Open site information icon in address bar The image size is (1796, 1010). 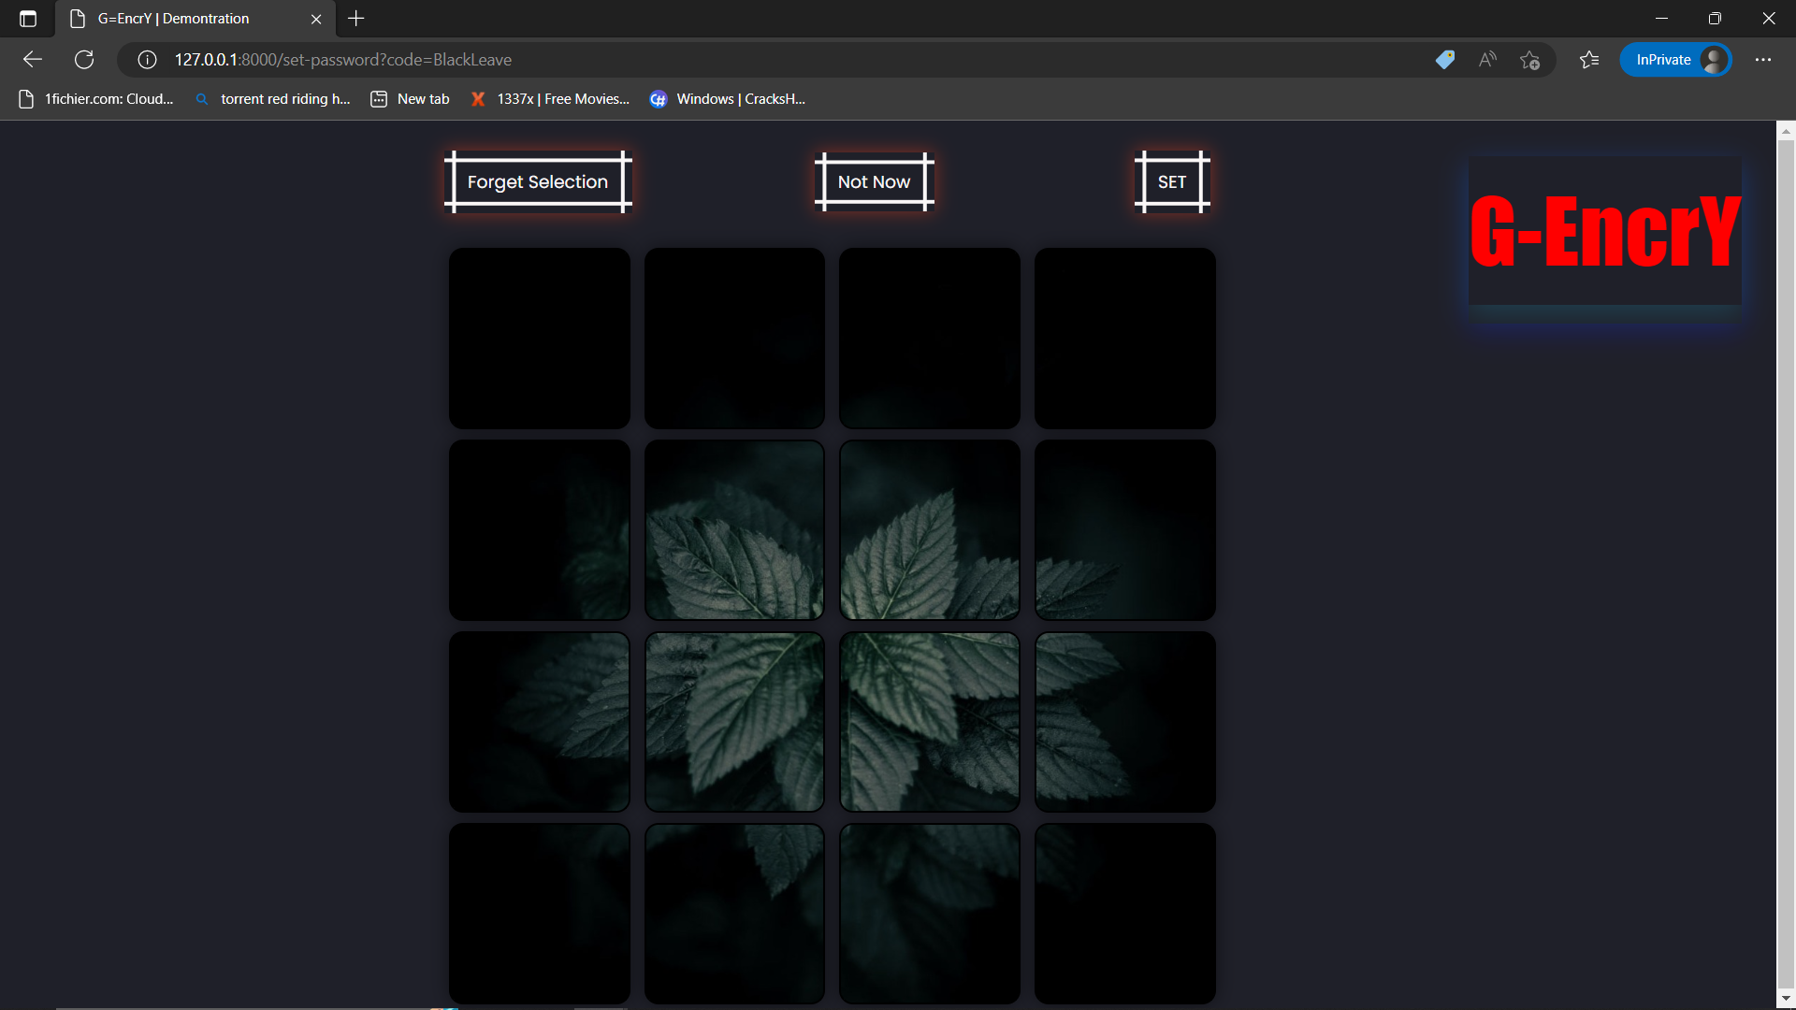tap(147, 60)
